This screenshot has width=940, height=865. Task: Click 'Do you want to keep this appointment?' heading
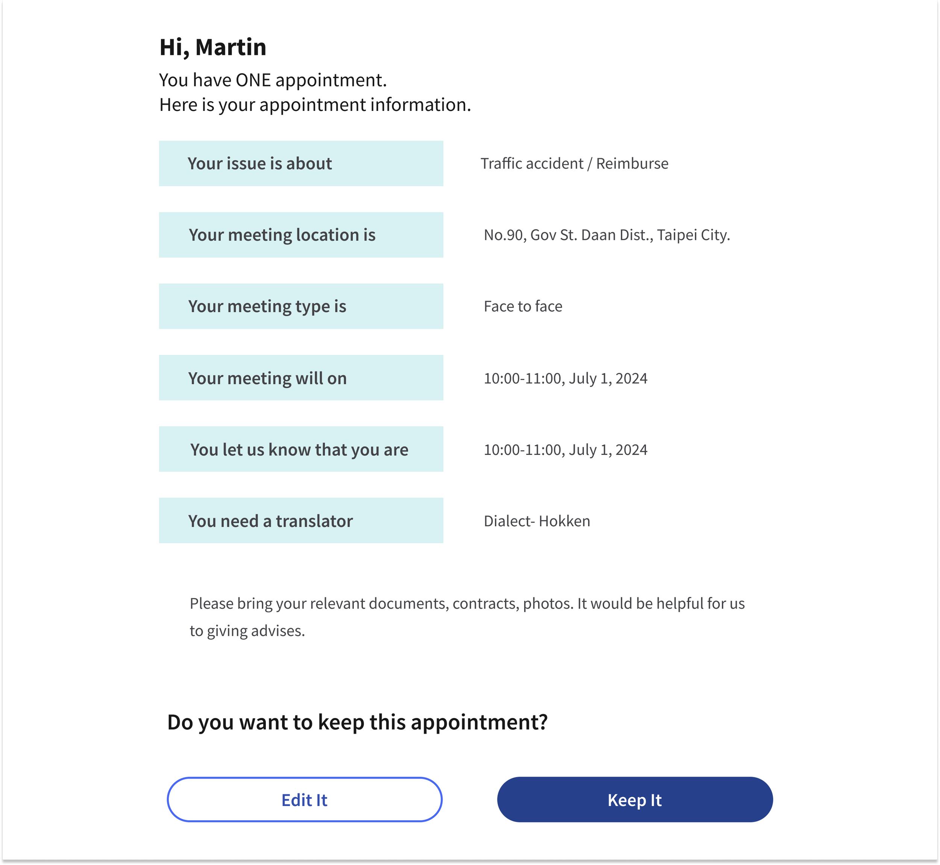(x=357, y=722)
